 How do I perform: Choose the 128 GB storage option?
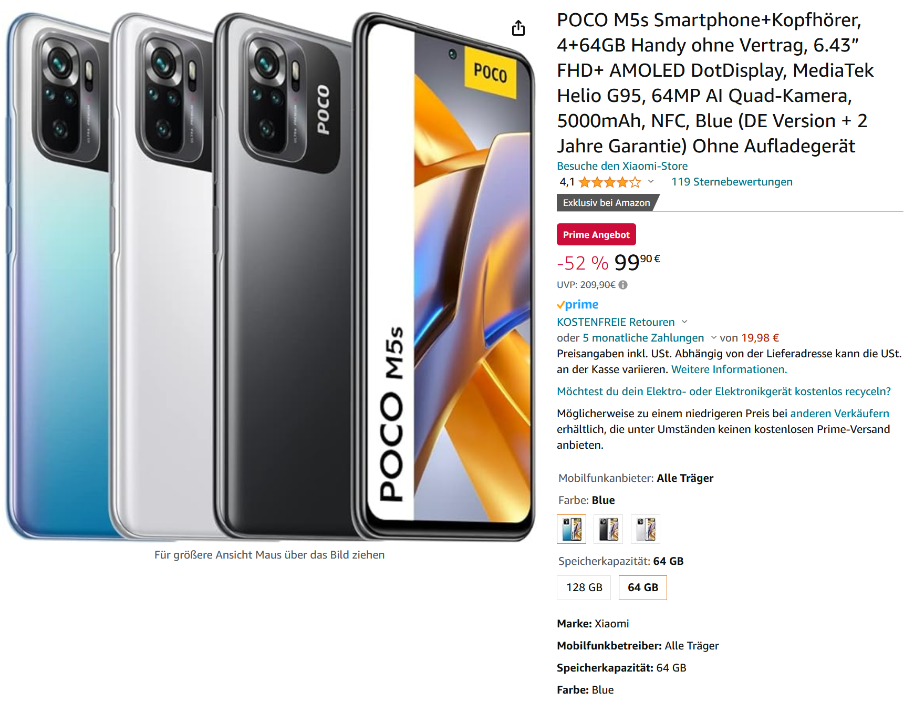click(584, 587)
